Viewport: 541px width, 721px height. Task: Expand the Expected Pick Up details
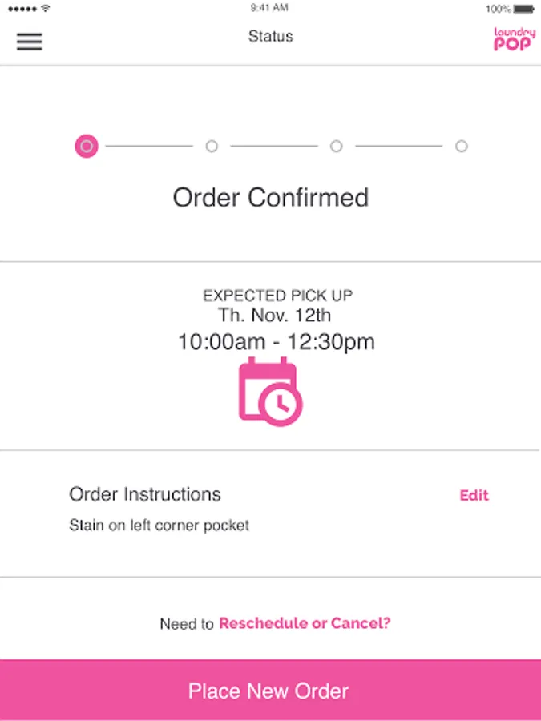point(278,295)
